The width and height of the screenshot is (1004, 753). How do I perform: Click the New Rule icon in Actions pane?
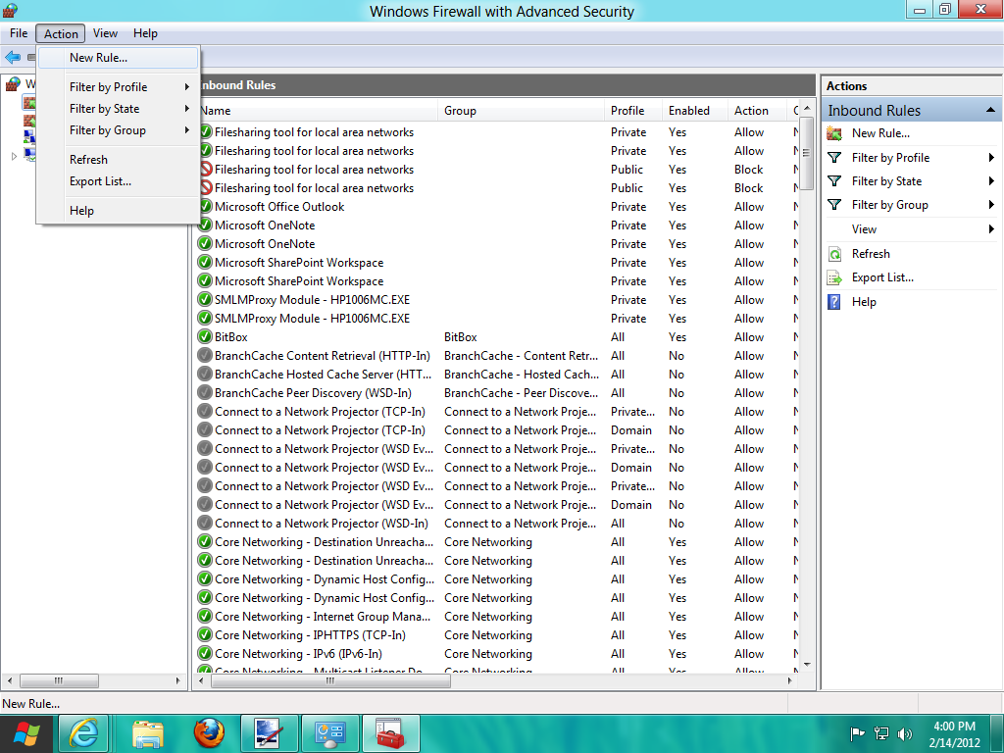tap(834, 133)
